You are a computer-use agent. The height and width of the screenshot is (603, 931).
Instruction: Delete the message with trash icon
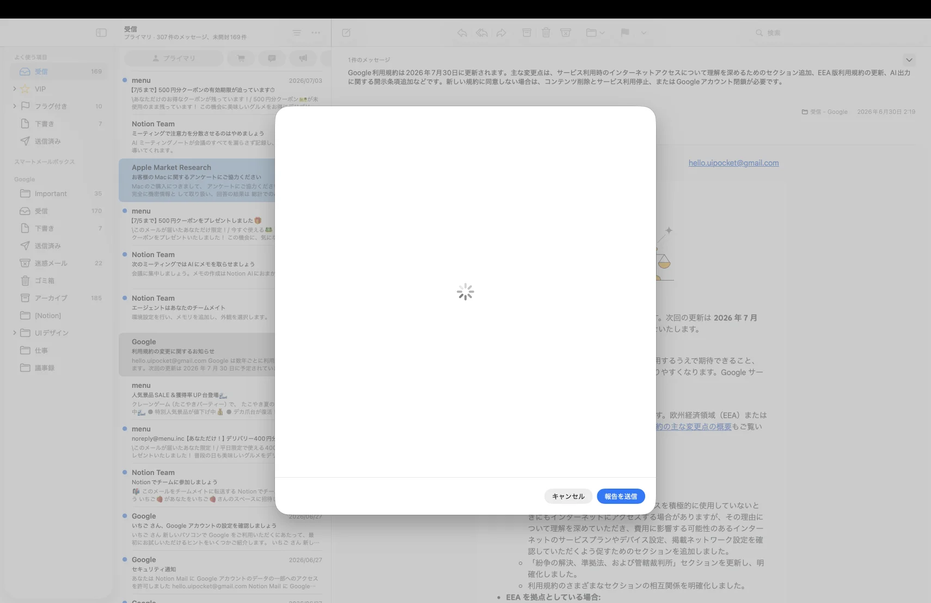point(546,33)
